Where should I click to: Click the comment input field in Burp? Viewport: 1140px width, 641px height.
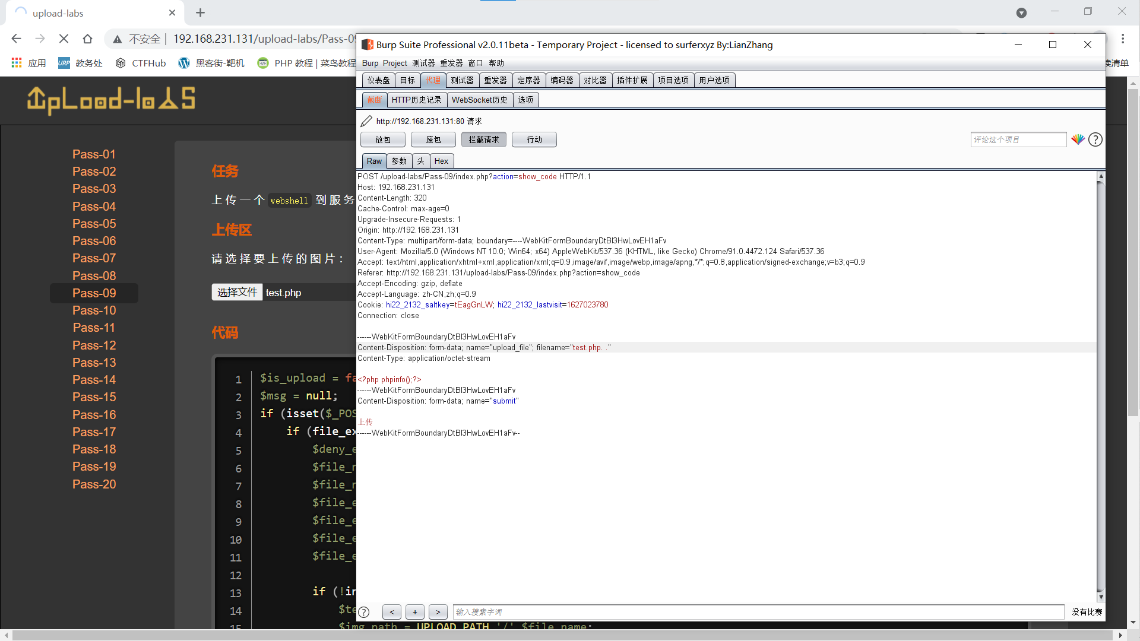1018,139
